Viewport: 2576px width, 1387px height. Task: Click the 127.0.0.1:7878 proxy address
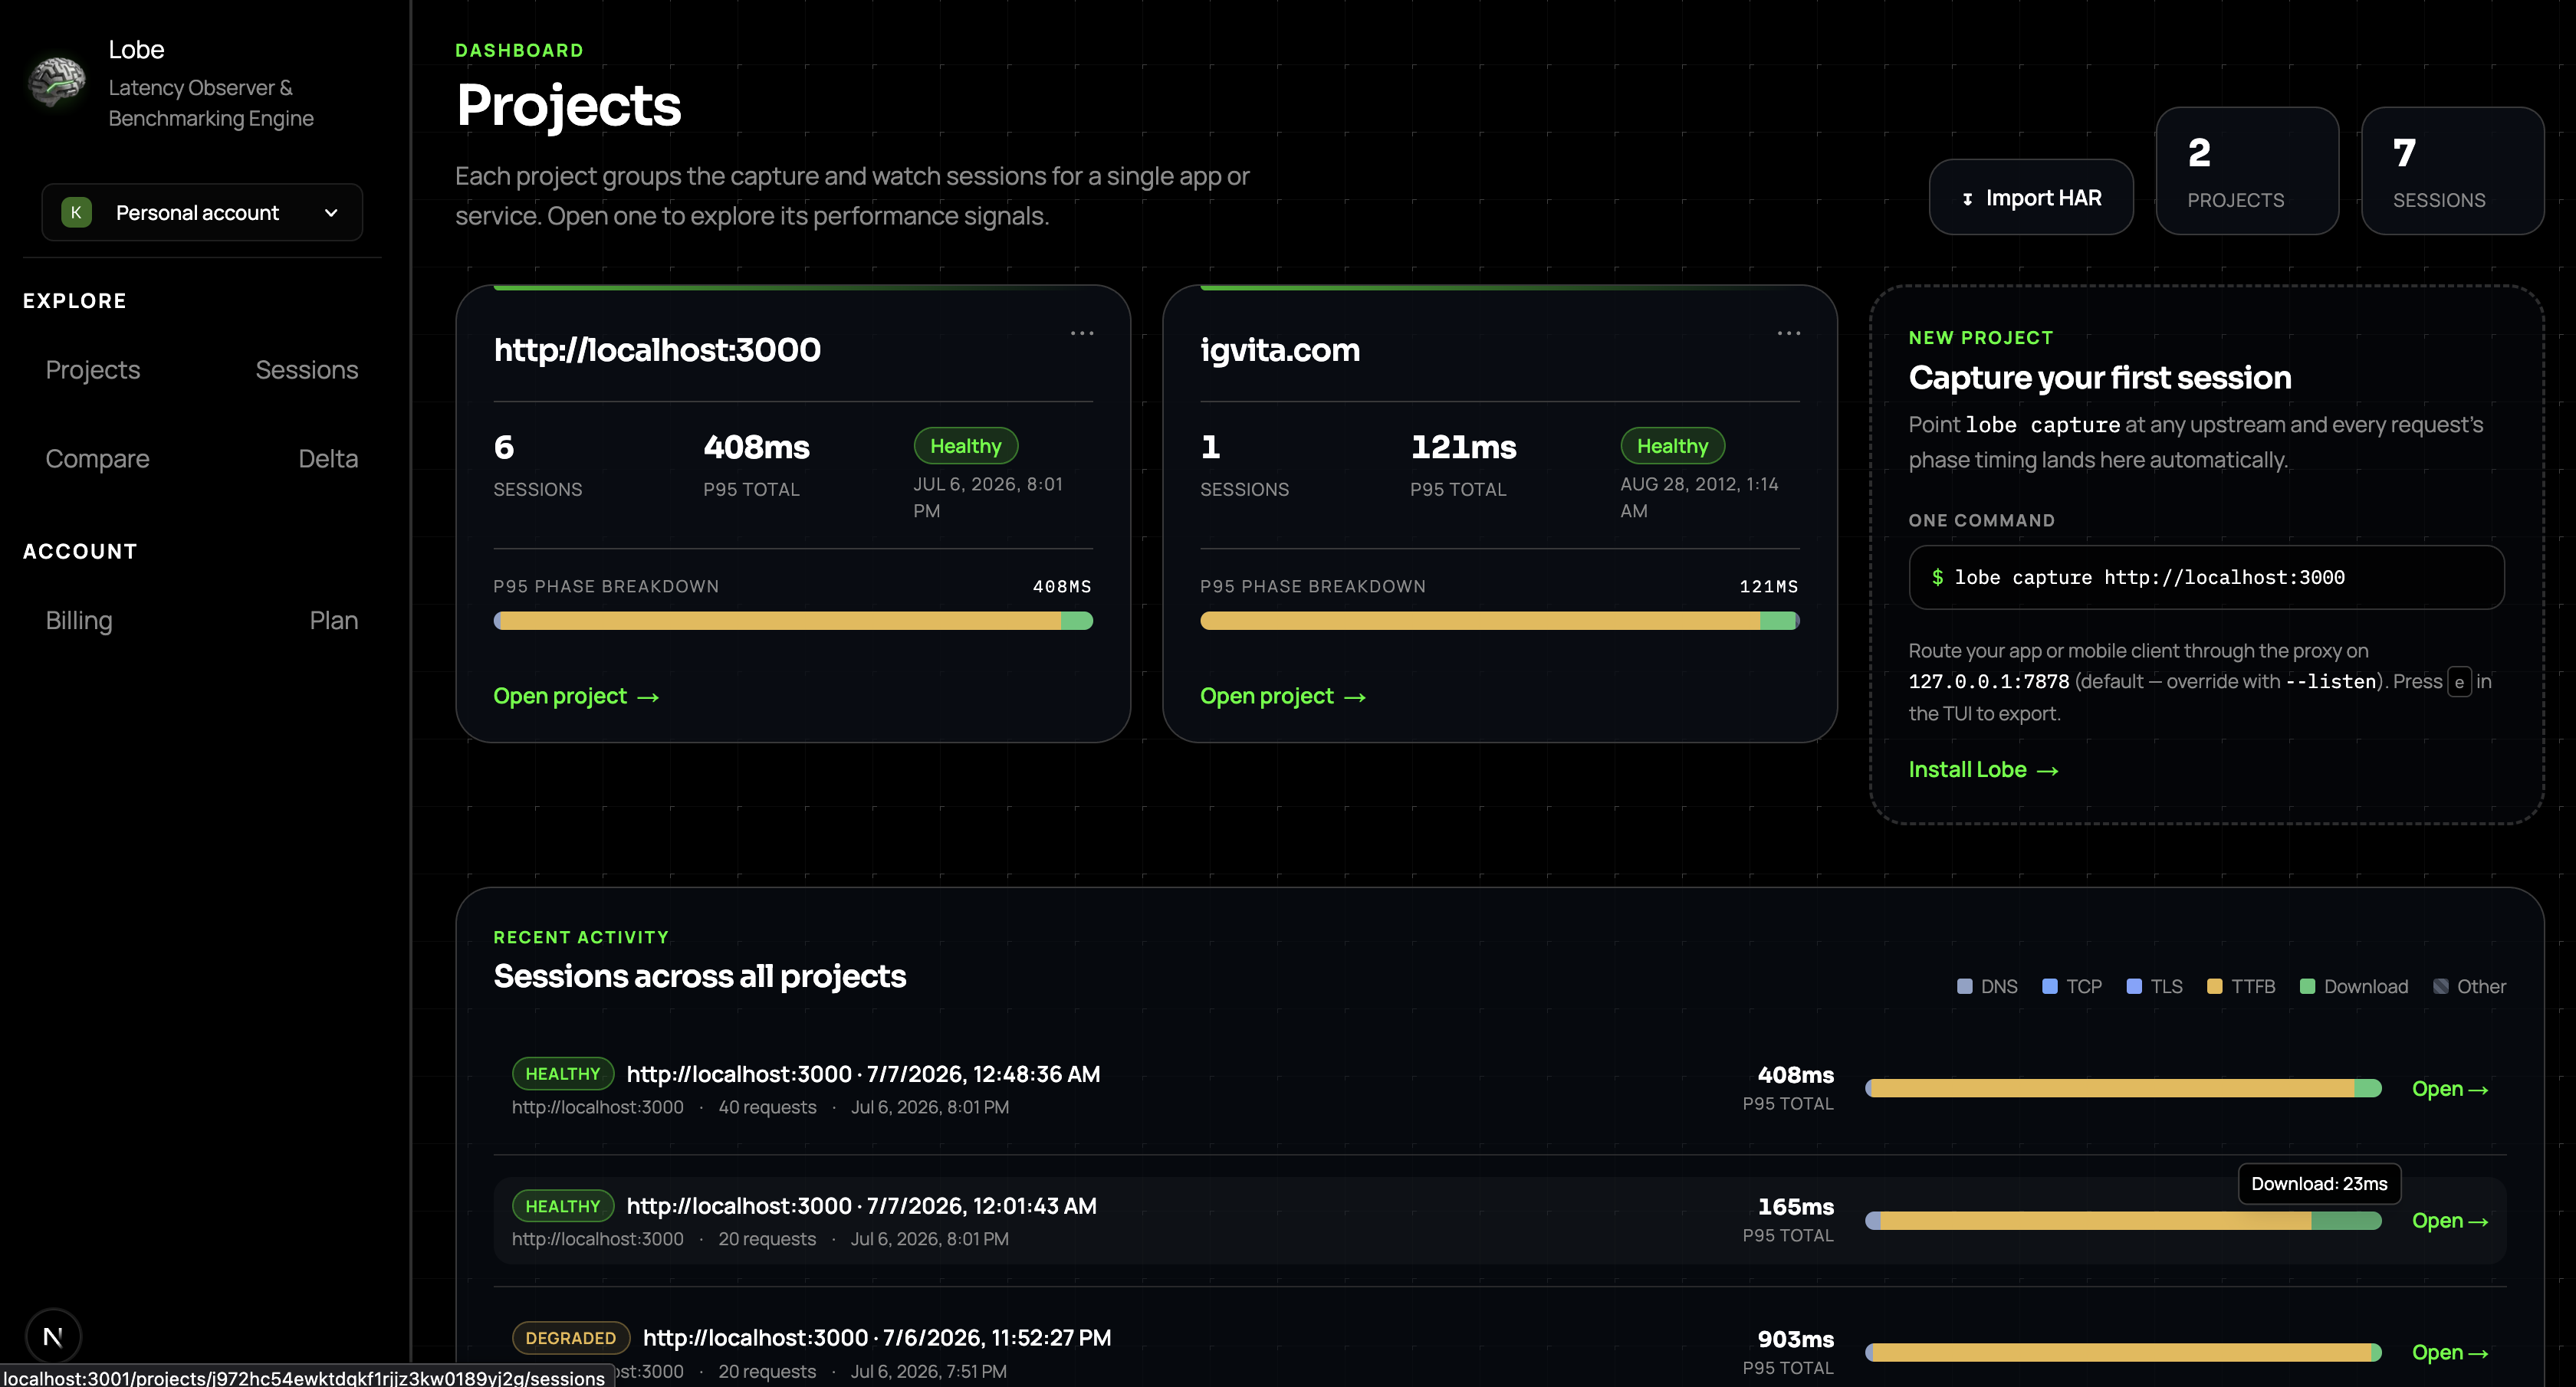click(x=1988, y=681)
